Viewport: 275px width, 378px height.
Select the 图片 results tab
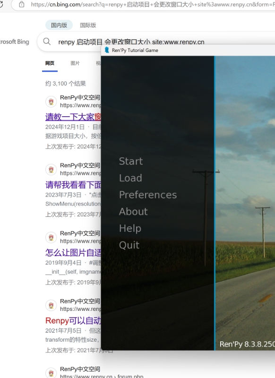(75, 63)
